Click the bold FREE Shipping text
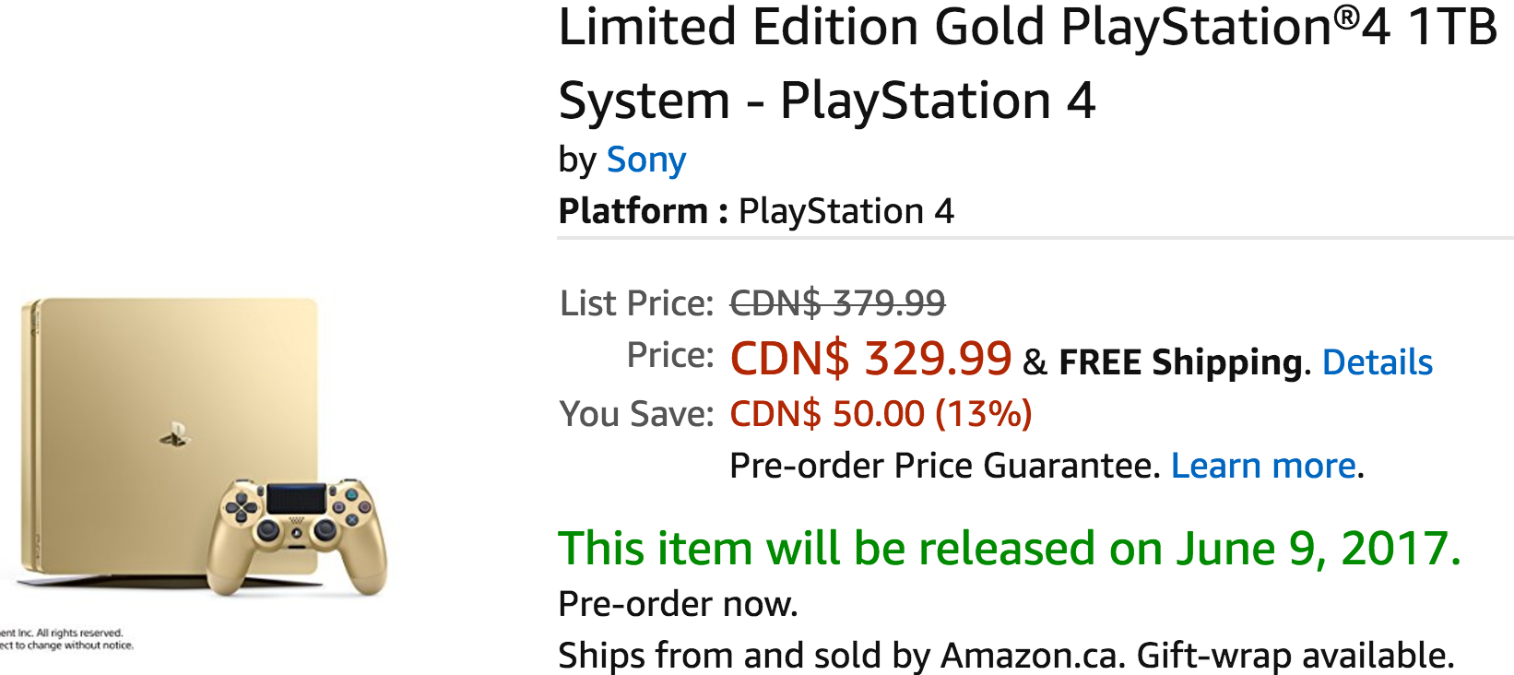The image size is (1514, 675). [1179, 362]
